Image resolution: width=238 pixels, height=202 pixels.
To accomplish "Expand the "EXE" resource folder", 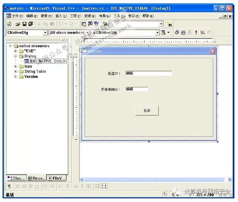I will point(15,51).
